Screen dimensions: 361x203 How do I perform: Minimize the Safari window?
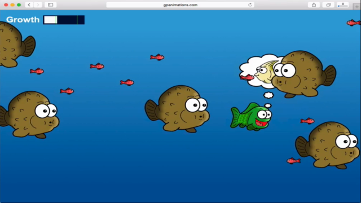pyautogui.click(x=12, y=5)
